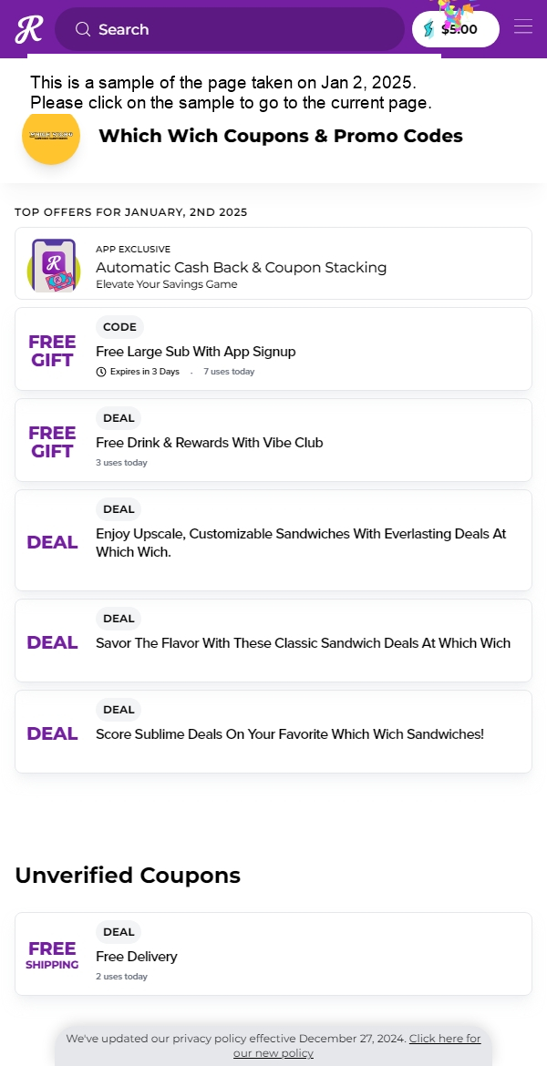Open Free Drink & Rewards With Vibe Club
Viewport: 547px width, 1066px height.
(x=273, y=440)
